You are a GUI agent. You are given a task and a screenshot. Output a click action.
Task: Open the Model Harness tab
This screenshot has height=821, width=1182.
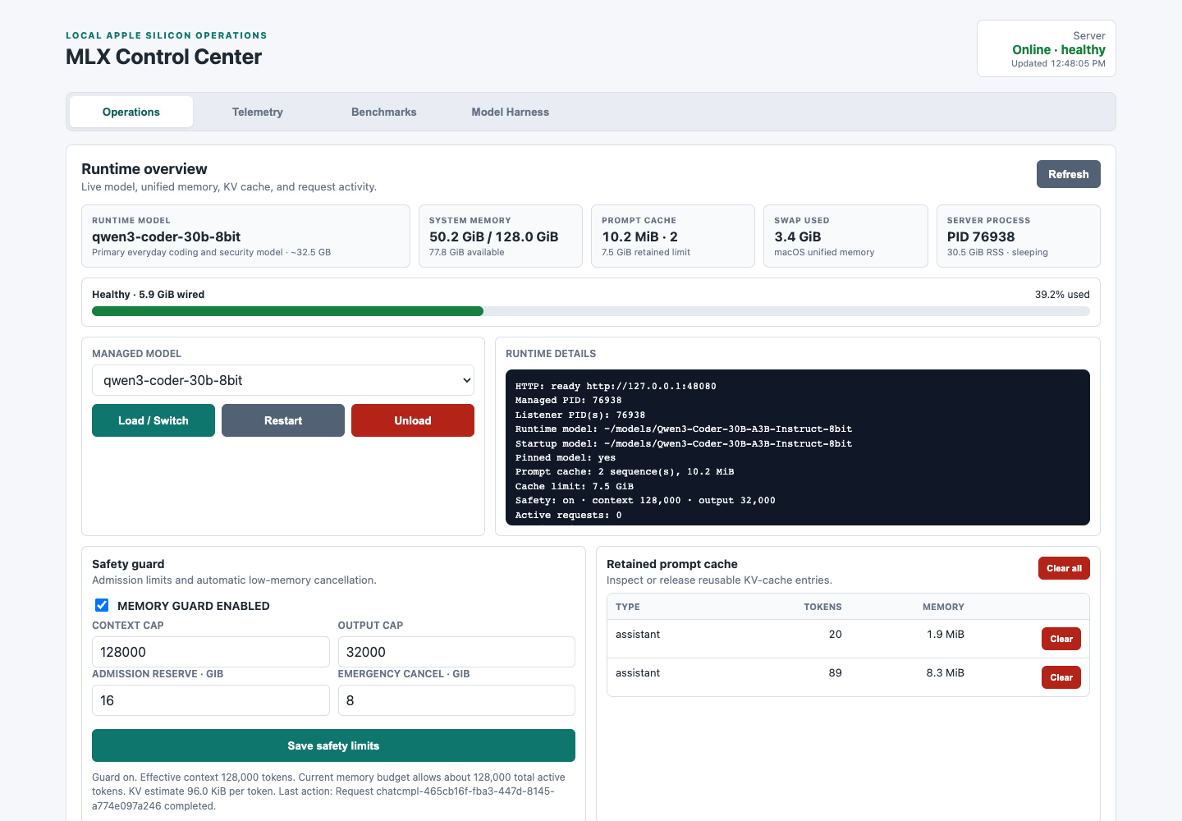click(510, 112)
